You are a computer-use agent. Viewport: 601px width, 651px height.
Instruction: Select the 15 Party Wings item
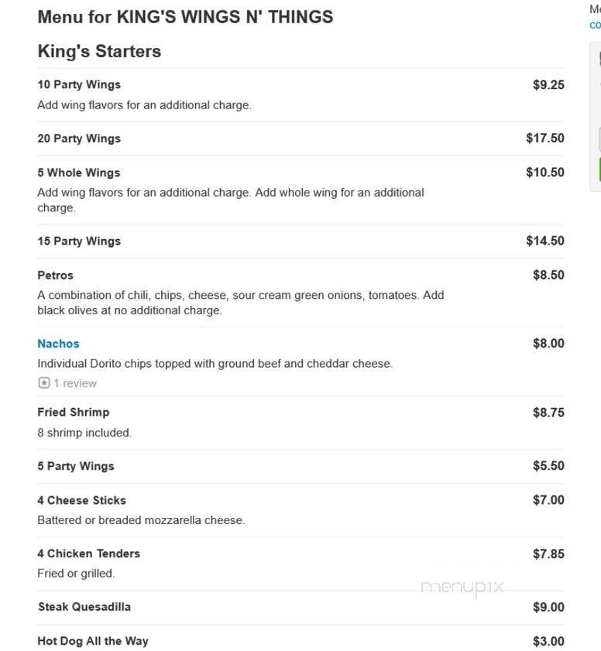coord(79,241)
